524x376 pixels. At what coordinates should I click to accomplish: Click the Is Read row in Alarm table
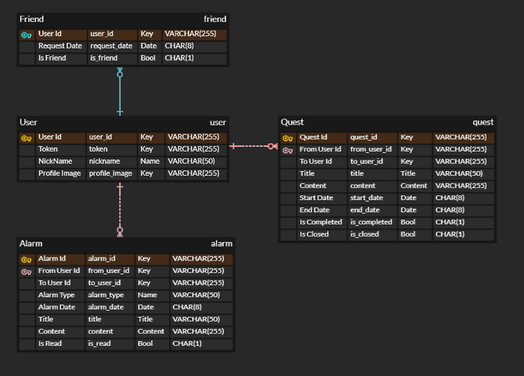pos(126,344)
